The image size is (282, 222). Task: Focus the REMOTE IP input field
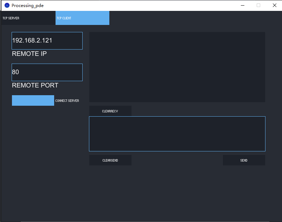(47, 41)
